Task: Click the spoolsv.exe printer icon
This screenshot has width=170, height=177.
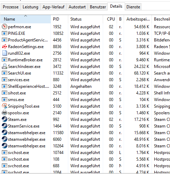Action: coord(5,113)
